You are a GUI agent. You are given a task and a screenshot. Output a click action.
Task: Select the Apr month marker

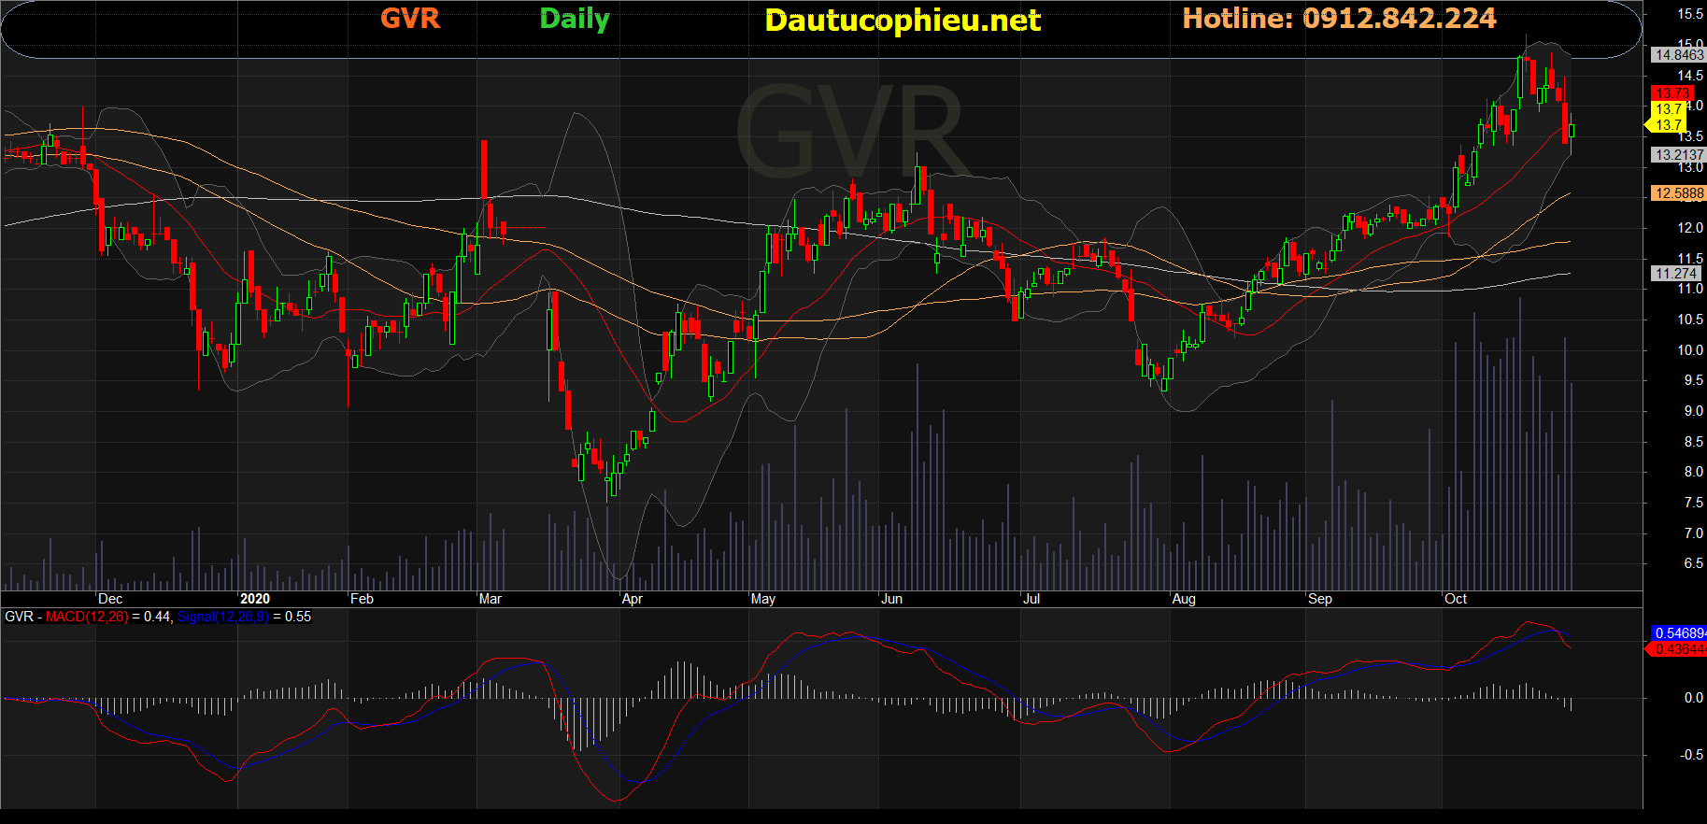(x=633, y=599)
